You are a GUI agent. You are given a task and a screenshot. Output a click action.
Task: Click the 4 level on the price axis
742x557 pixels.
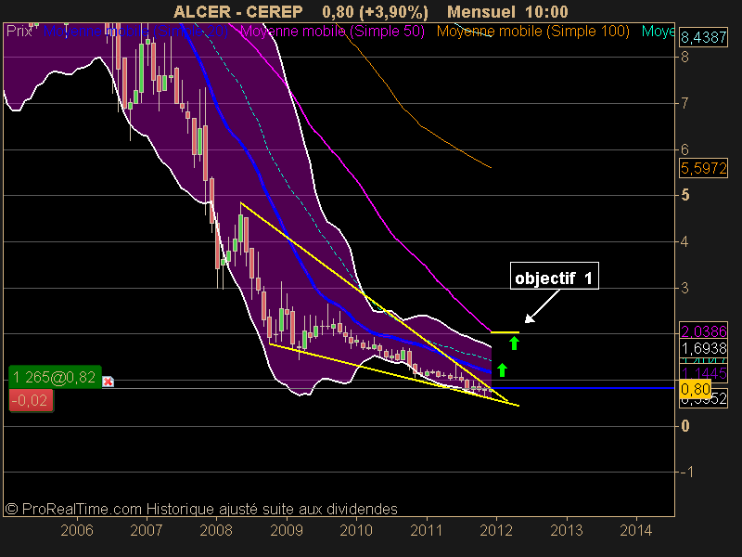[684, 242]
